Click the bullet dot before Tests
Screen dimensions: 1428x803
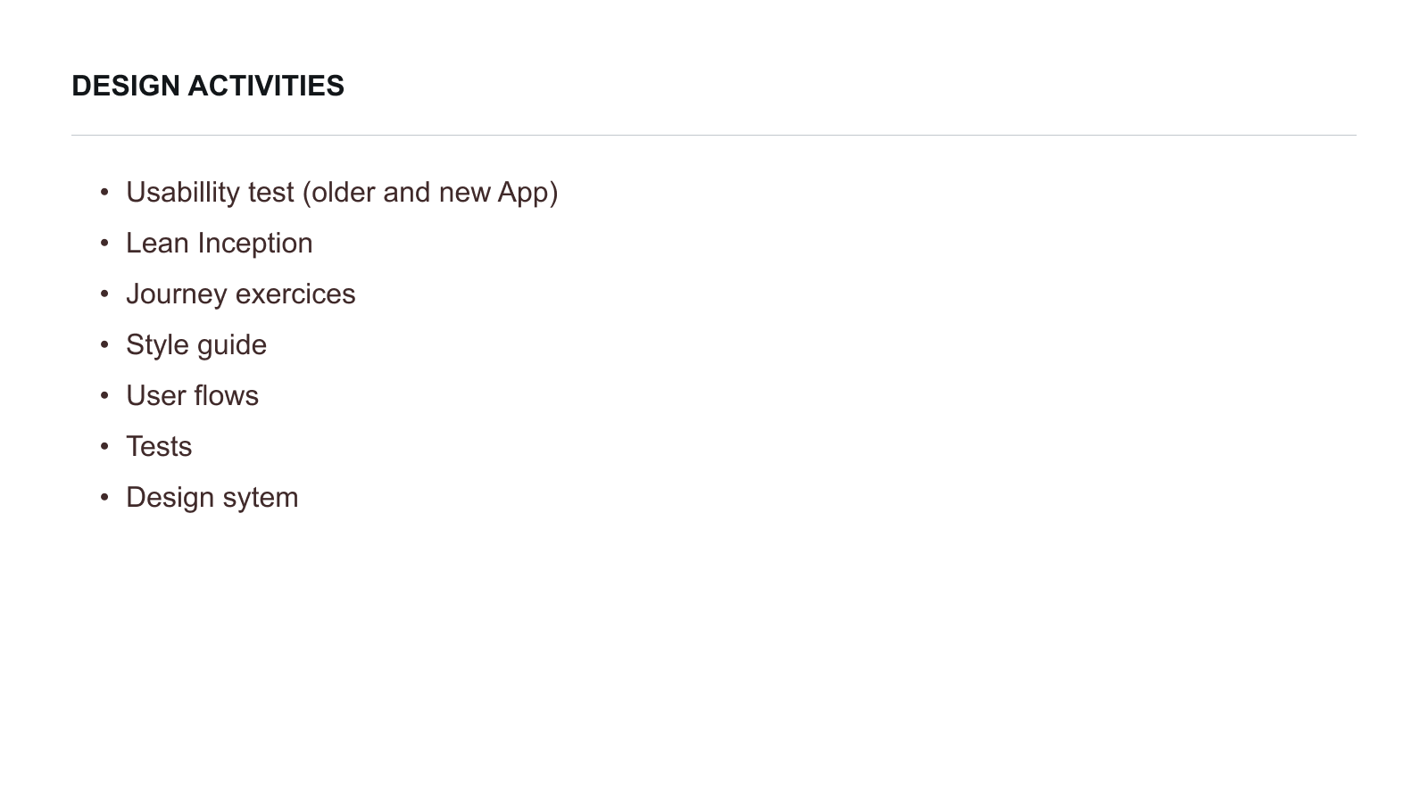click(x=104, y=446)
